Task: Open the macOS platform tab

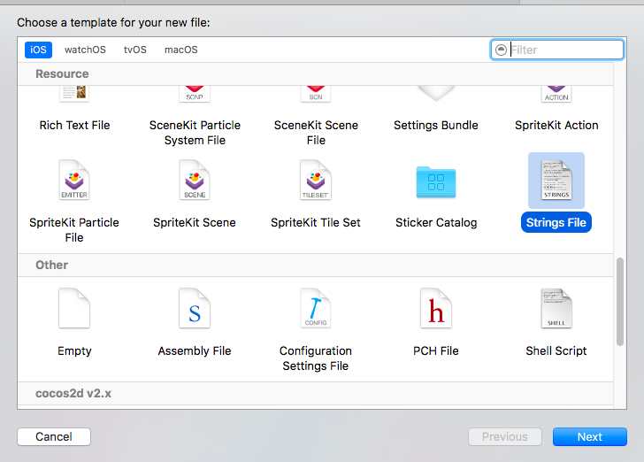Action: pyautogui.click(x=180, y=50)
